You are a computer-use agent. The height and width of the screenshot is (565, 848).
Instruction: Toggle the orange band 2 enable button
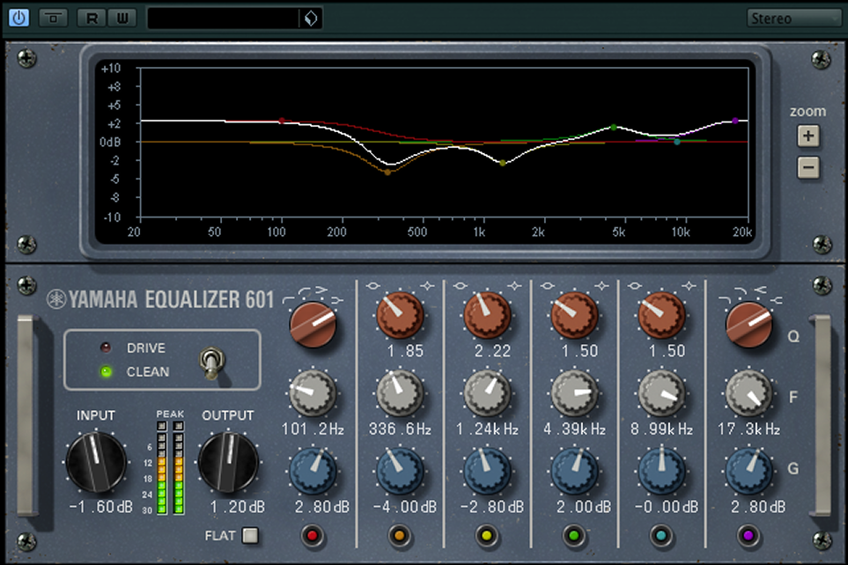pos(399,536)
